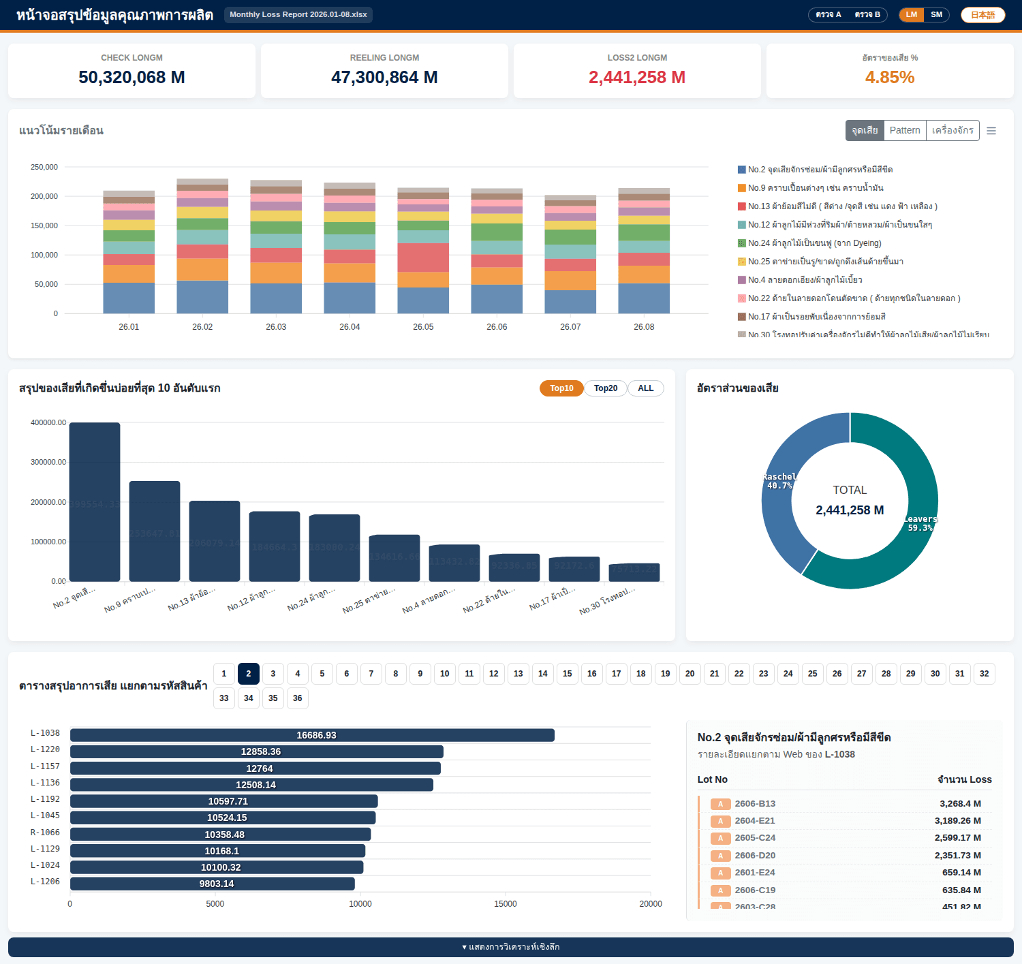Select defect code page 2

pyautogui.click(x=249, y=674)
